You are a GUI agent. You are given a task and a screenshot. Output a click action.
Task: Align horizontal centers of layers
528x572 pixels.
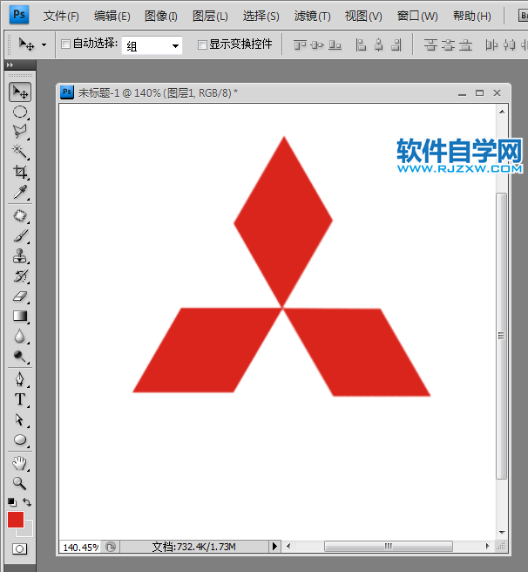[379, 45]
